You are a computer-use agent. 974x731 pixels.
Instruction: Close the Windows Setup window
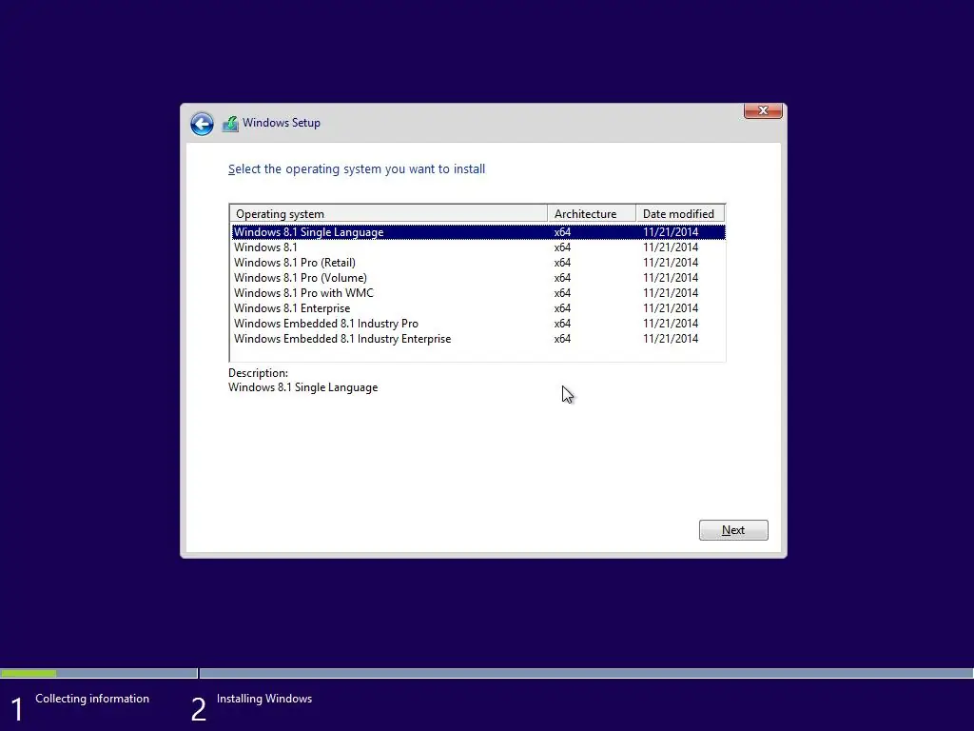coord(762,110)
